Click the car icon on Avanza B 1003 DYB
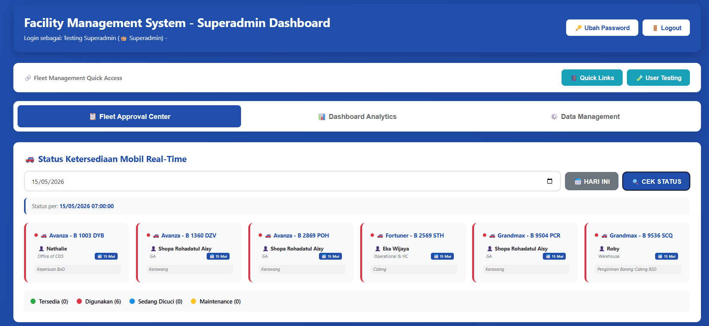The height and width of the screenshot is (326, 709). coord(44,236)
